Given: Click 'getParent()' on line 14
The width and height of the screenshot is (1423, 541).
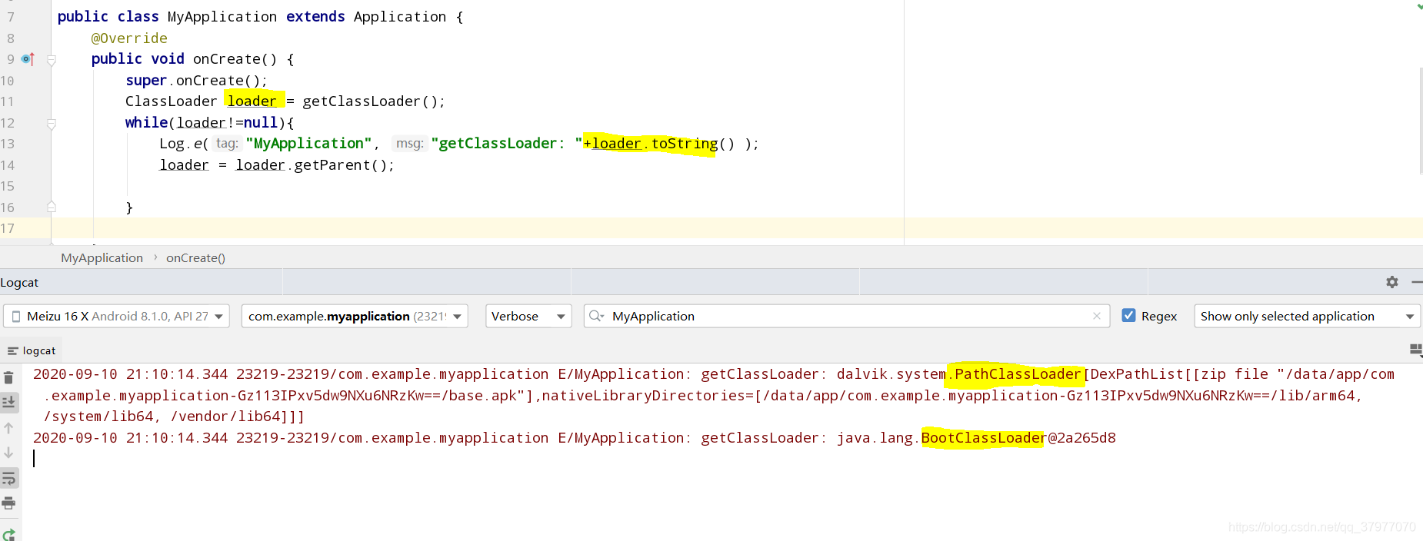Looking at the screenshot, I should point(340,165).
